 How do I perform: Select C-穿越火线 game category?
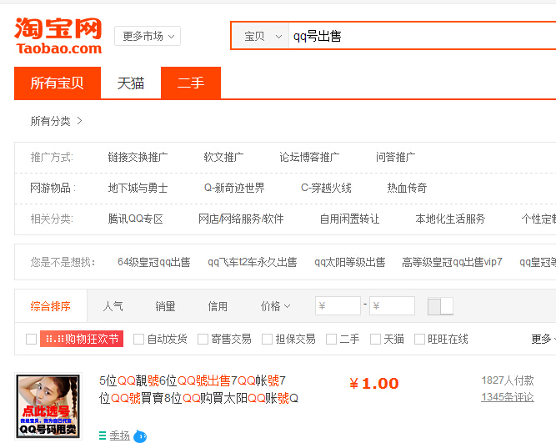tap(326, 188)
